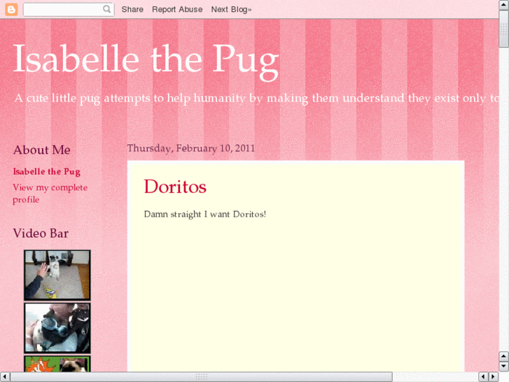The width and height of the screenshot is (509, 382).
Task: Click the text Damn straight I want Doritos!
Action: tap(205, 214)
